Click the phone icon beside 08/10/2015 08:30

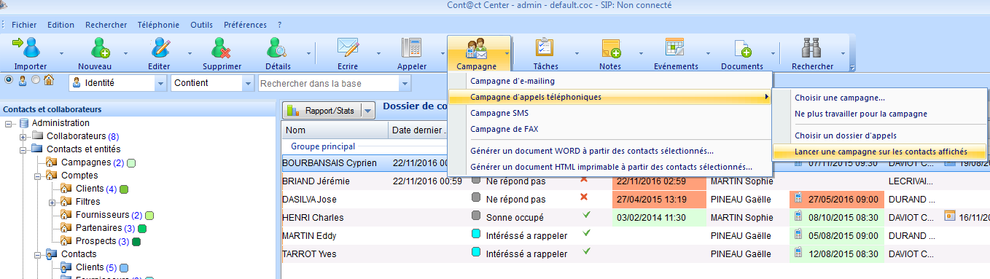(798, 217)
